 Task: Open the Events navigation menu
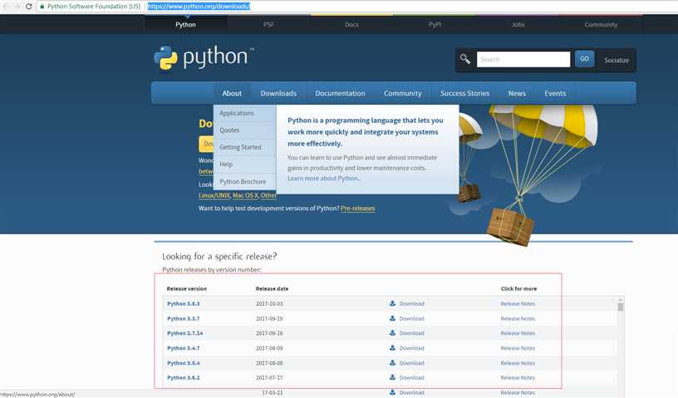(x=555, y=93)
